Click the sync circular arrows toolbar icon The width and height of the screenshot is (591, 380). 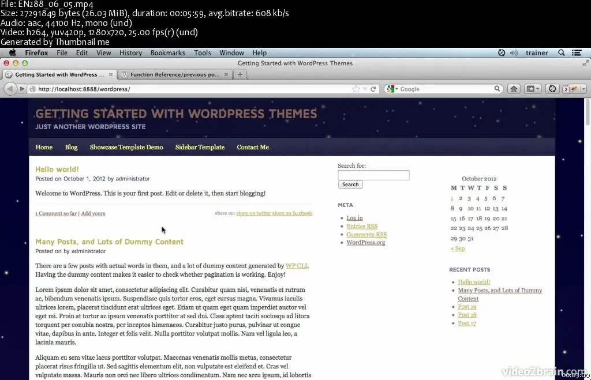click(552, 89)
